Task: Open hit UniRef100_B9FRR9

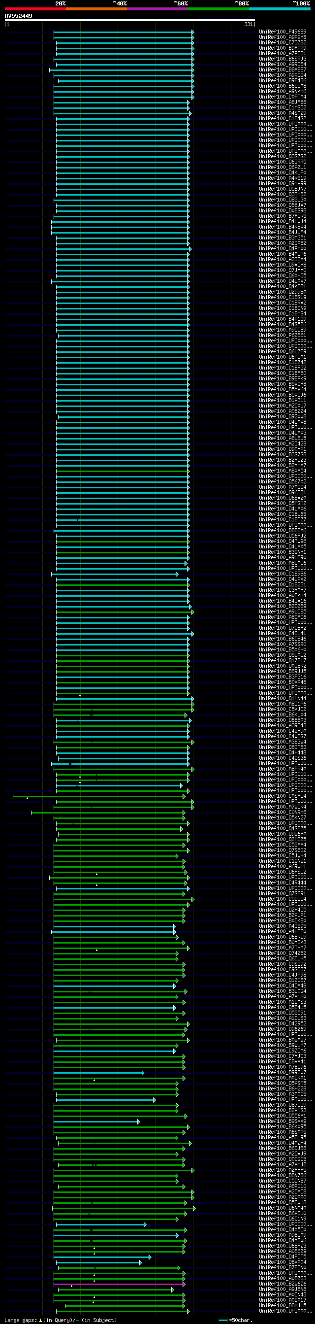Action: [283, 48]
